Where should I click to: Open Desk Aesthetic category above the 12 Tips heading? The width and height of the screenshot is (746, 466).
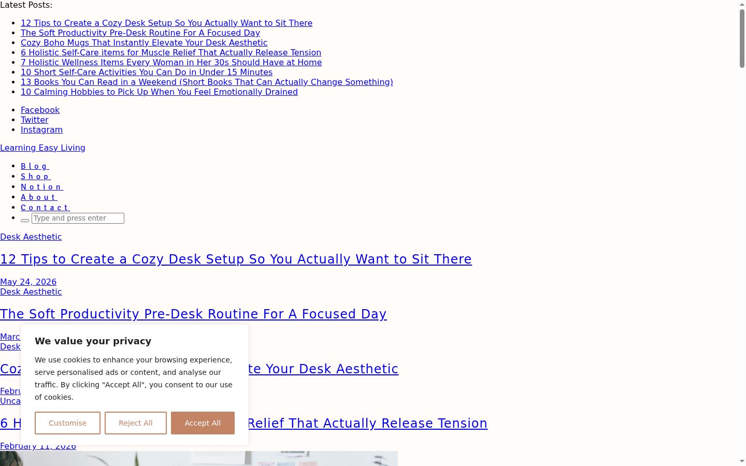[x=31, y=237]
